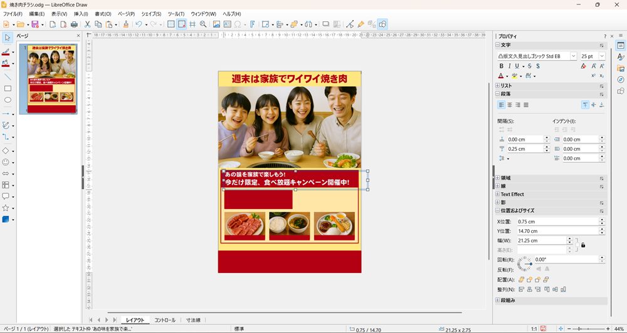Click the Send to Back arrange icon
The image size is (627, 333).
tap(546, 280)
